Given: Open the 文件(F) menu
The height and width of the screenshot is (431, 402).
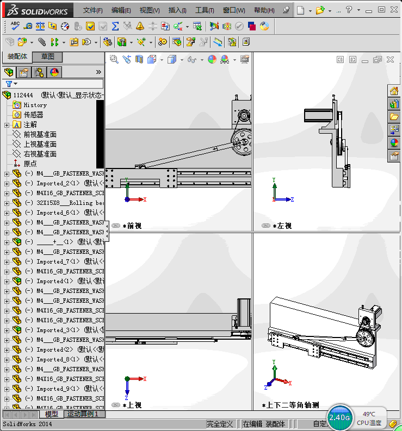Looking at the screenshot, I should (92, 10).
